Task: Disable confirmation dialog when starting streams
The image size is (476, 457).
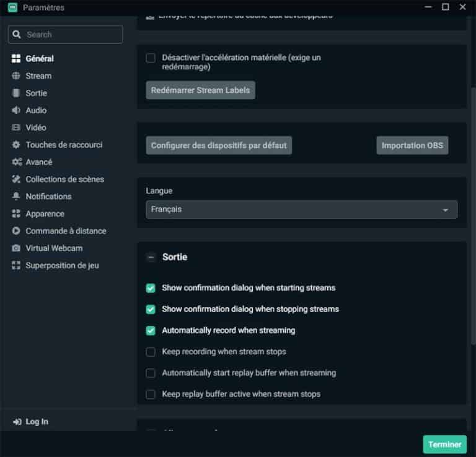Action: [x=151, y=288]
